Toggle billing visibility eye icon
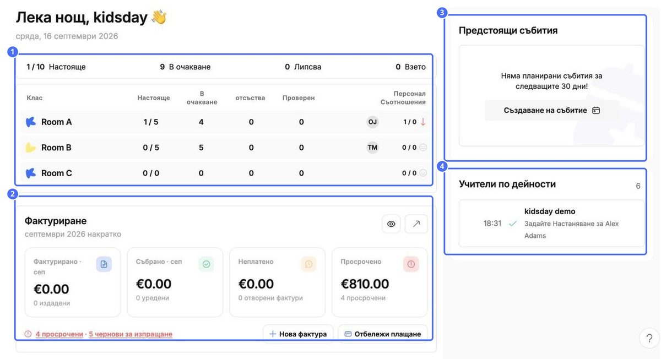The image size is (661, 359). tap(391, 224)
